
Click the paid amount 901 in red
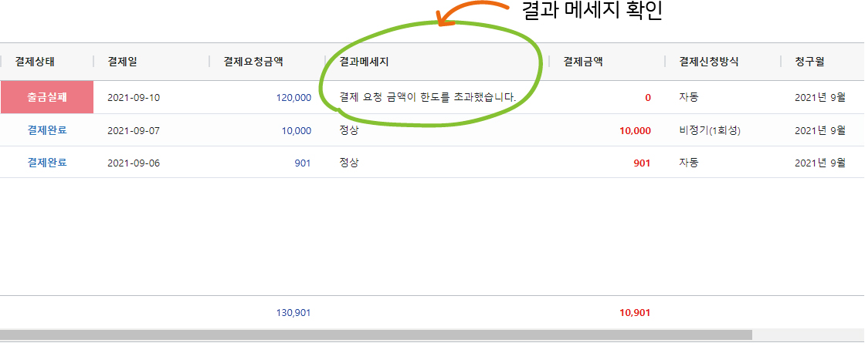click(x=642, y=163)
